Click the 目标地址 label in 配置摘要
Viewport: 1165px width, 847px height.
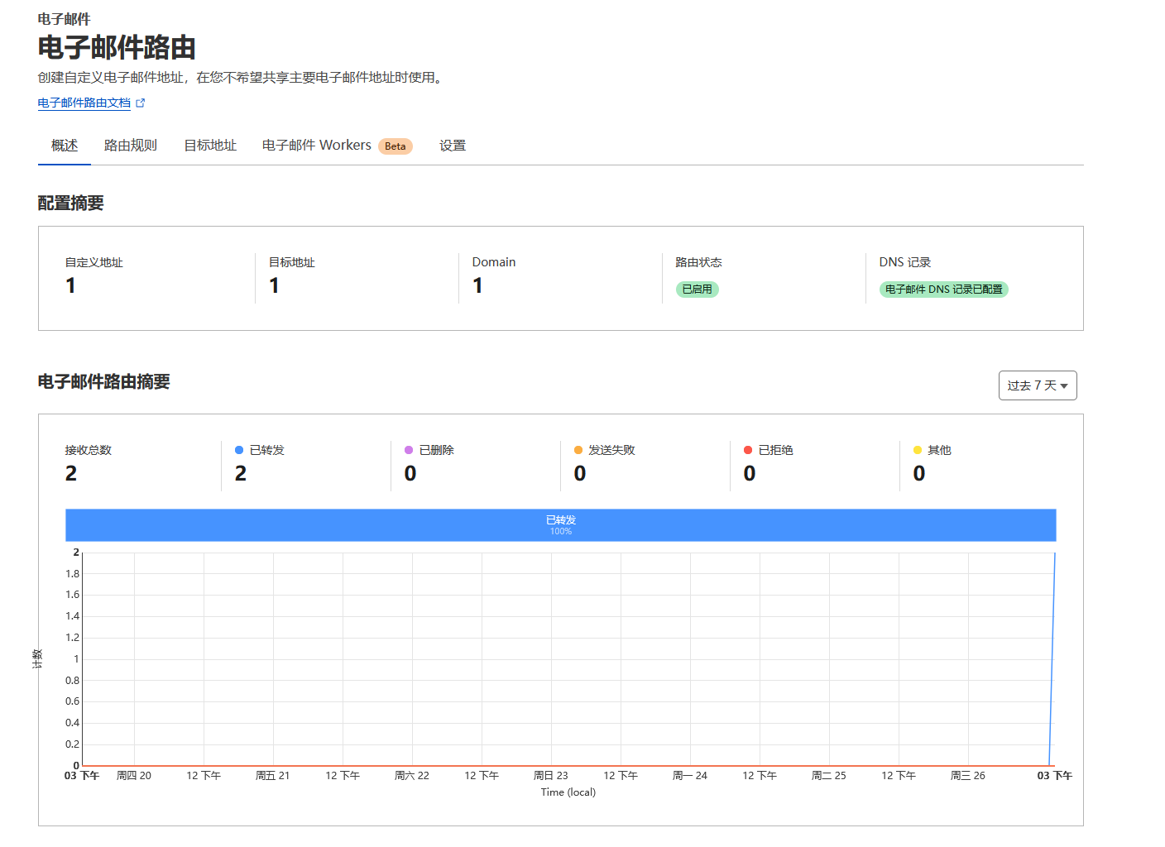tap(292, 262)
